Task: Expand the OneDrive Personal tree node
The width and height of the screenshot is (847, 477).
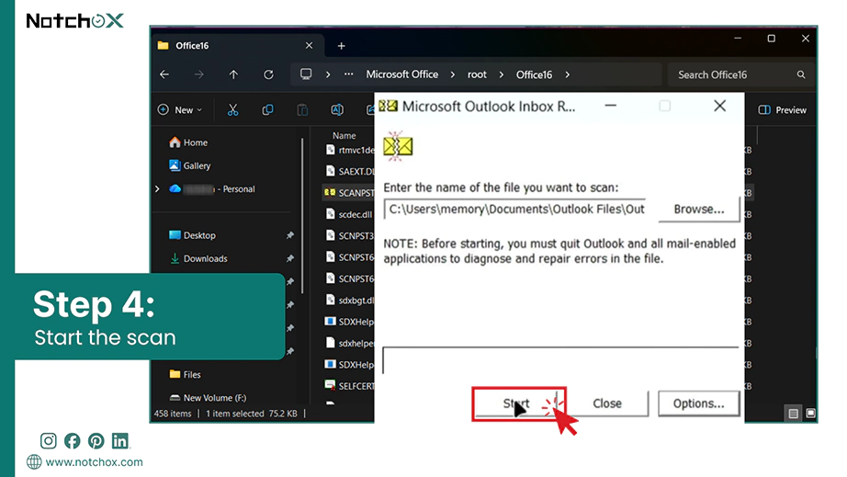Action: tap(157, 189)
